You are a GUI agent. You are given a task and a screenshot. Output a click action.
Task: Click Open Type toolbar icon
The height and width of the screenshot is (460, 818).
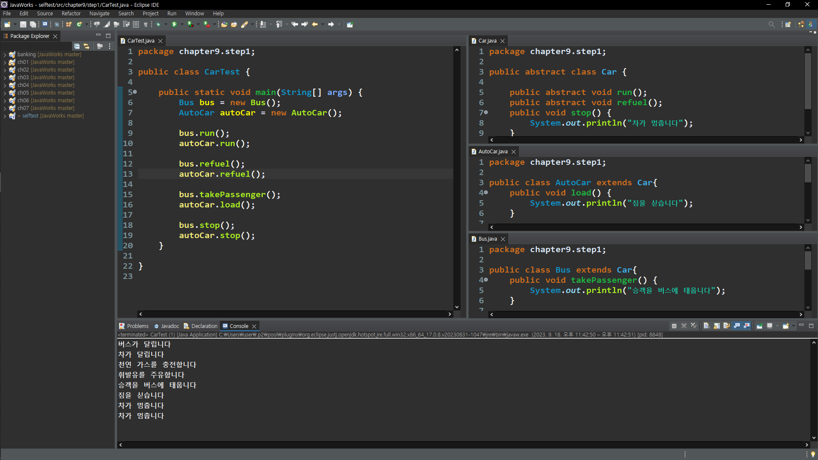pyautogui.click(x=225, y=25)
